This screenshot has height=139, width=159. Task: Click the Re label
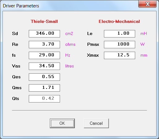(x=15, y=45)
